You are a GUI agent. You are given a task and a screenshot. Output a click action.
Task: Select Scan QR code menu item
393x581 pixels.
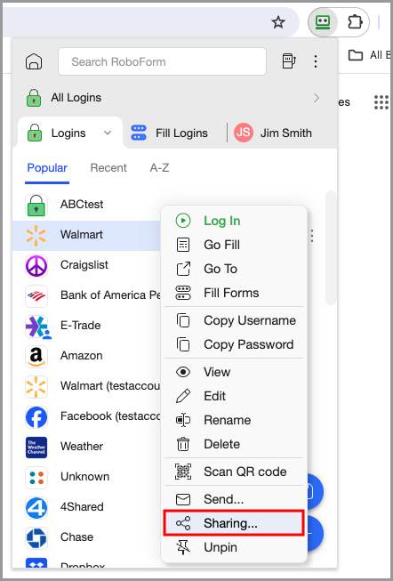tap(234, 472)
